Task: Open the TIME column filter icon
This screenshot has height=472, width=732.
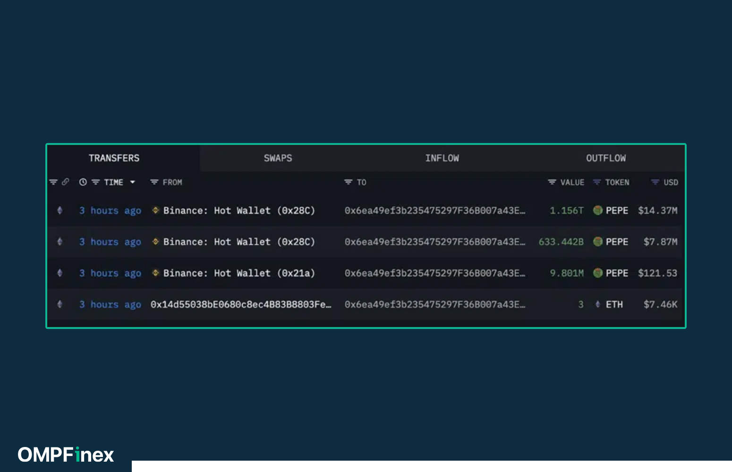Action: pos(95,182)
